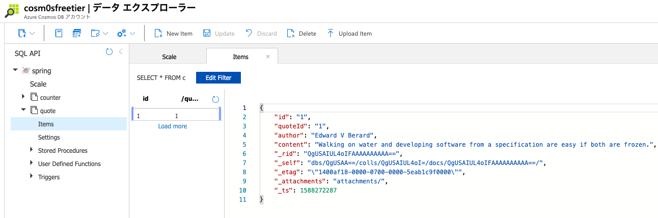Select Settings under the quote container
The height and width of the screenshot is (218, 658).
49,138
